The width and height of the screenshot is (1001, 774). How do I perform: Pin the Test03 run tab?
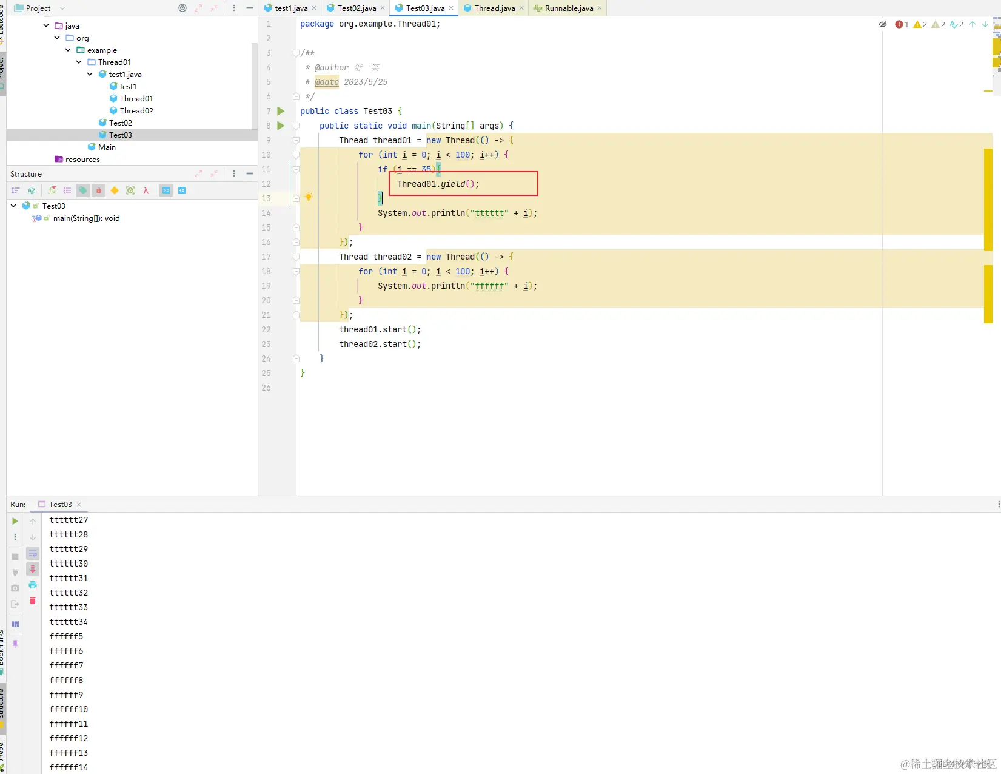click(15, 644)
